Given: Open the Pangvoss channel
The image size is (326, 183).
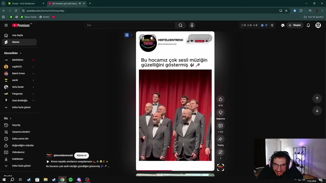Looking at the screenshot, I should point(19,94).
